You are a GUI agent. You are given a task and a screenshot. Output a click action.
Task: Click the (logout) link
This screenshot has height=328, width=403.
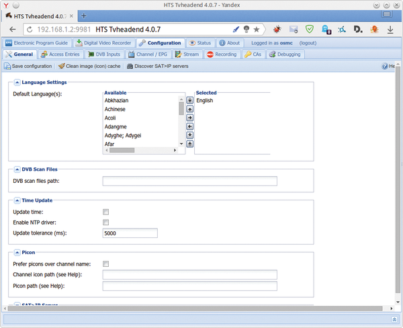308,43
